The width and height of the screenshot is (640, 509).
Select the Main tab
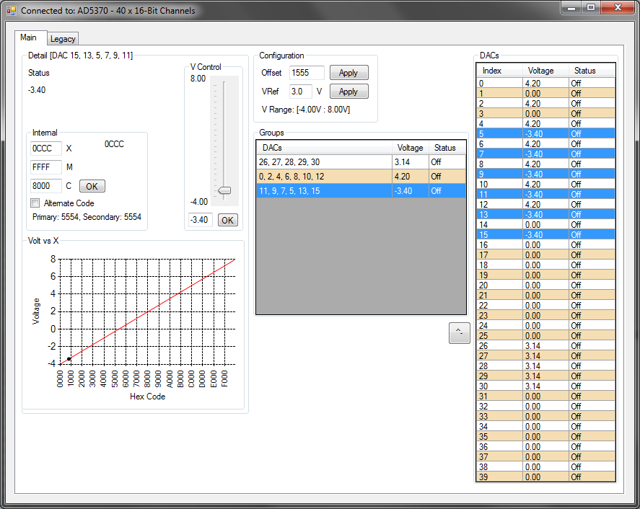[28, 37]
